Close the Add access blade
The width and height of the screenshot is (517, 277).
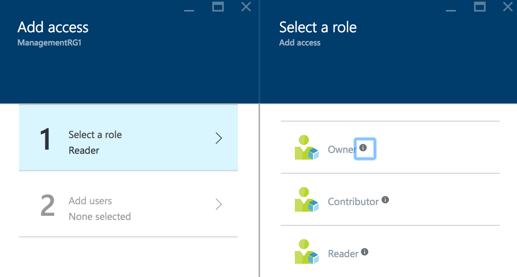246,7
